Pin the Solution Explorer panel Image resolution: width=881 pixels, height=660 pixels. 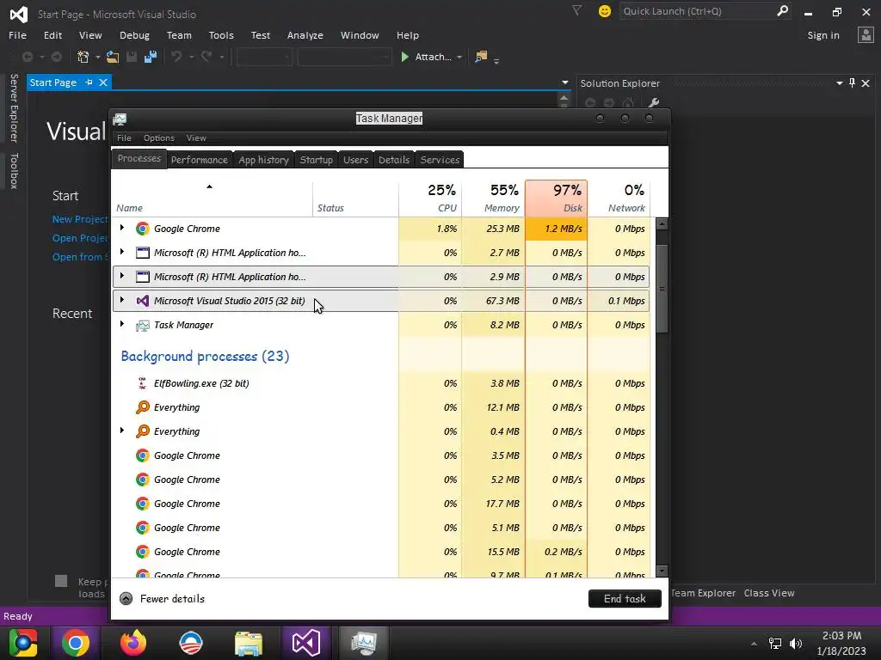click(852, 83)
